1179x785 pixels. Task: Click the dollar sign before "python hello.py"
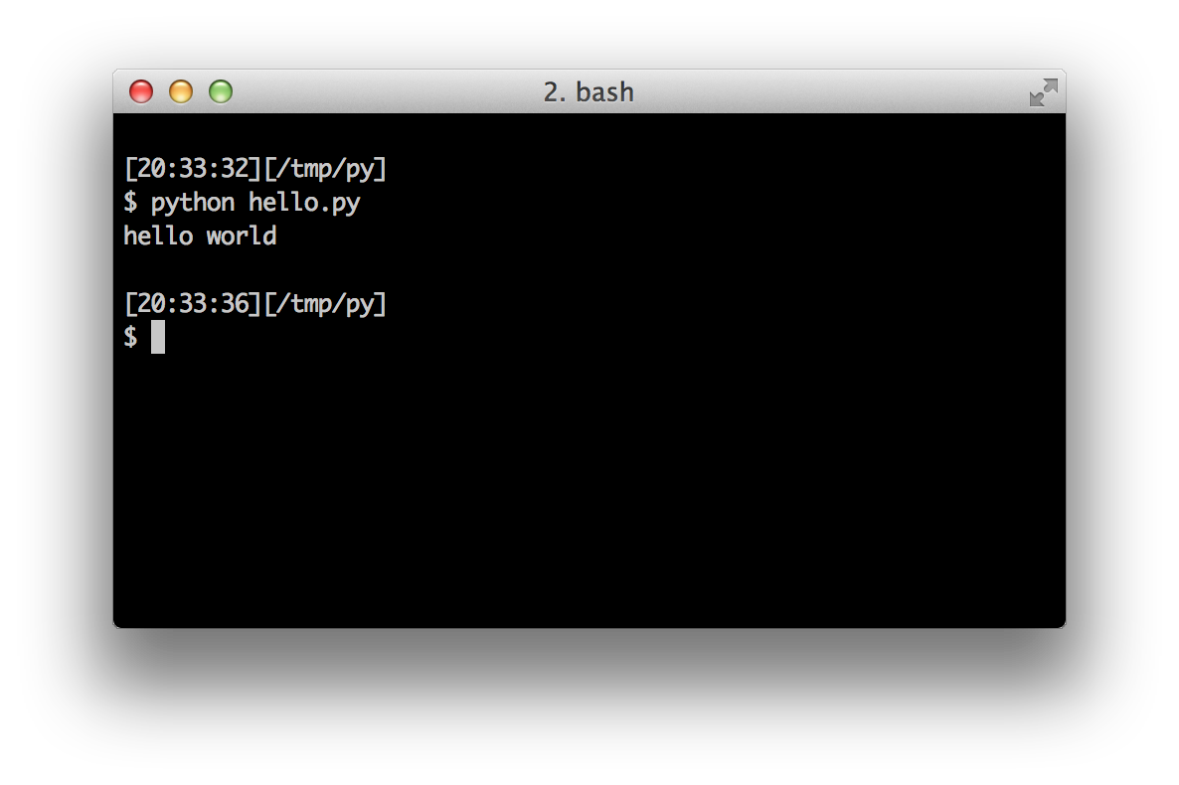(x=130, y=203)
